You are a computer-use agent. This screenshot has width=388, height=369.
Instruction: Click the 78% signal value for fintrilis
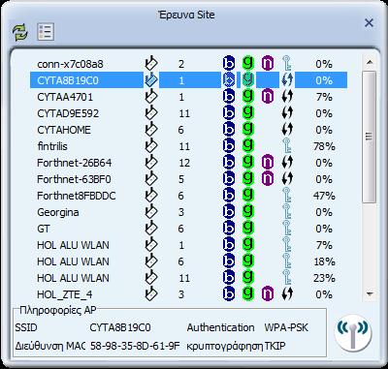324,146
